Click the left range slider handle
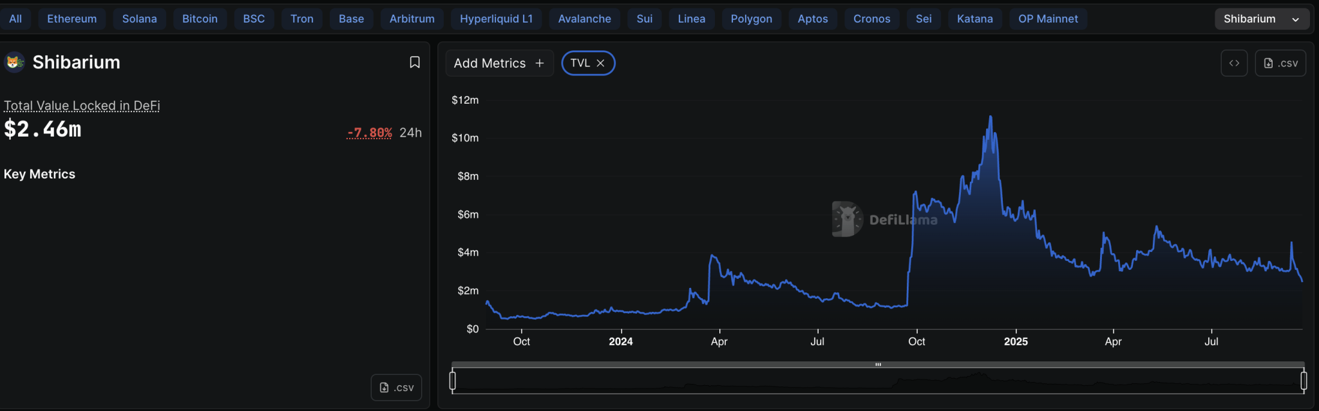This screenshot has height=411, width=1319. pos(453,381)
